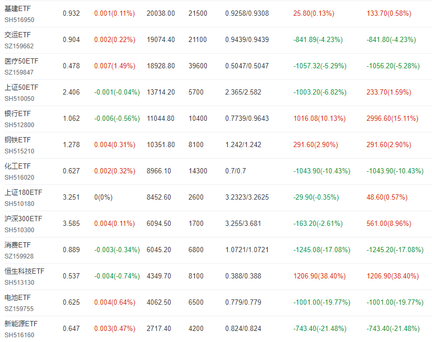Select price 1.278 for 钢铁ETF
Viewport: 432px width, 342px height.
[71, 145]
